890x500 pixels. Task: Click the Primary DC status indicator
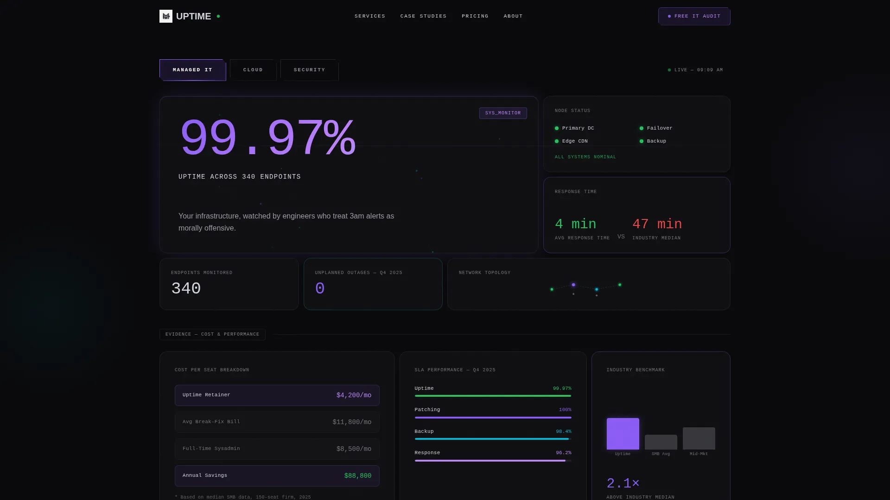point(557,128)
